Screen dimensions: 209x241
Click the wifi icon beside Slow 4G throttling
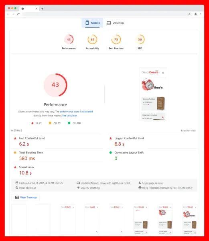coord(78,188)
